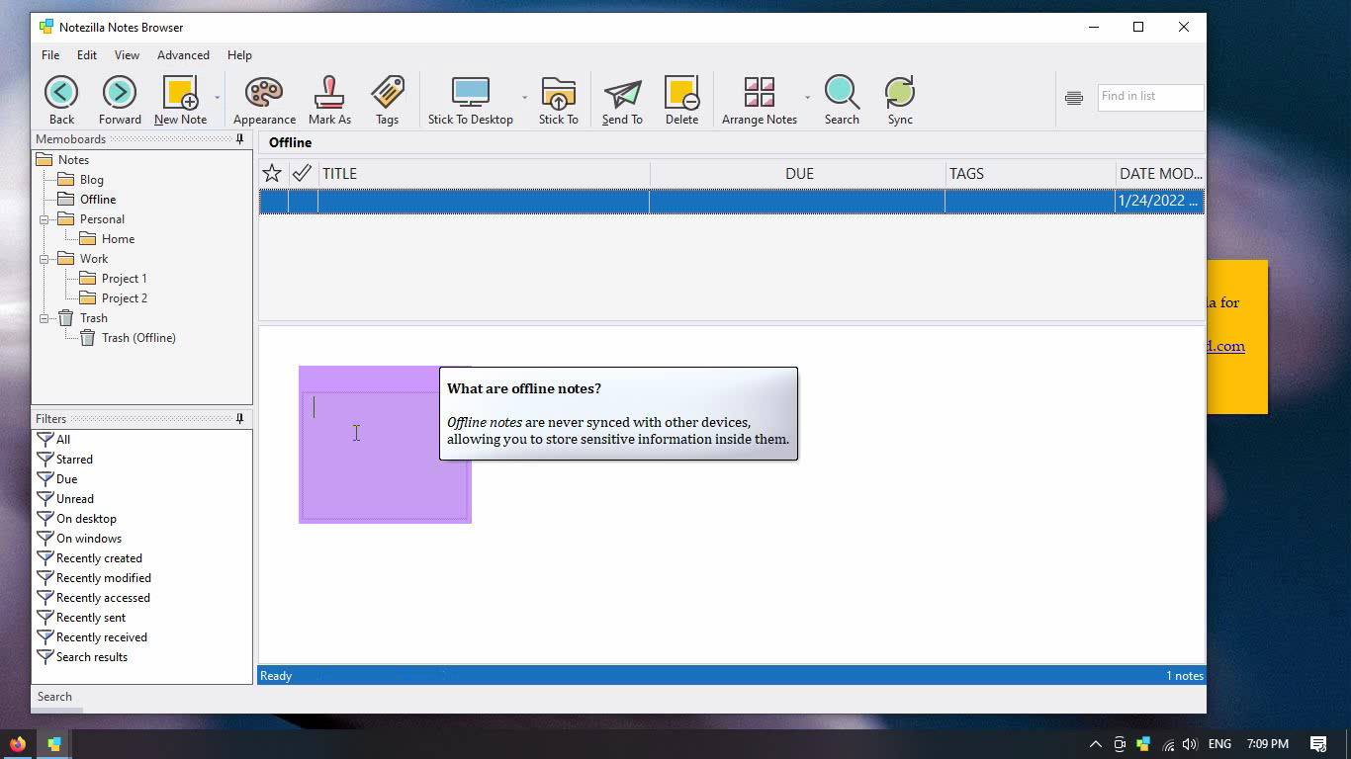Select the Home folder

(x=118, y=239)
